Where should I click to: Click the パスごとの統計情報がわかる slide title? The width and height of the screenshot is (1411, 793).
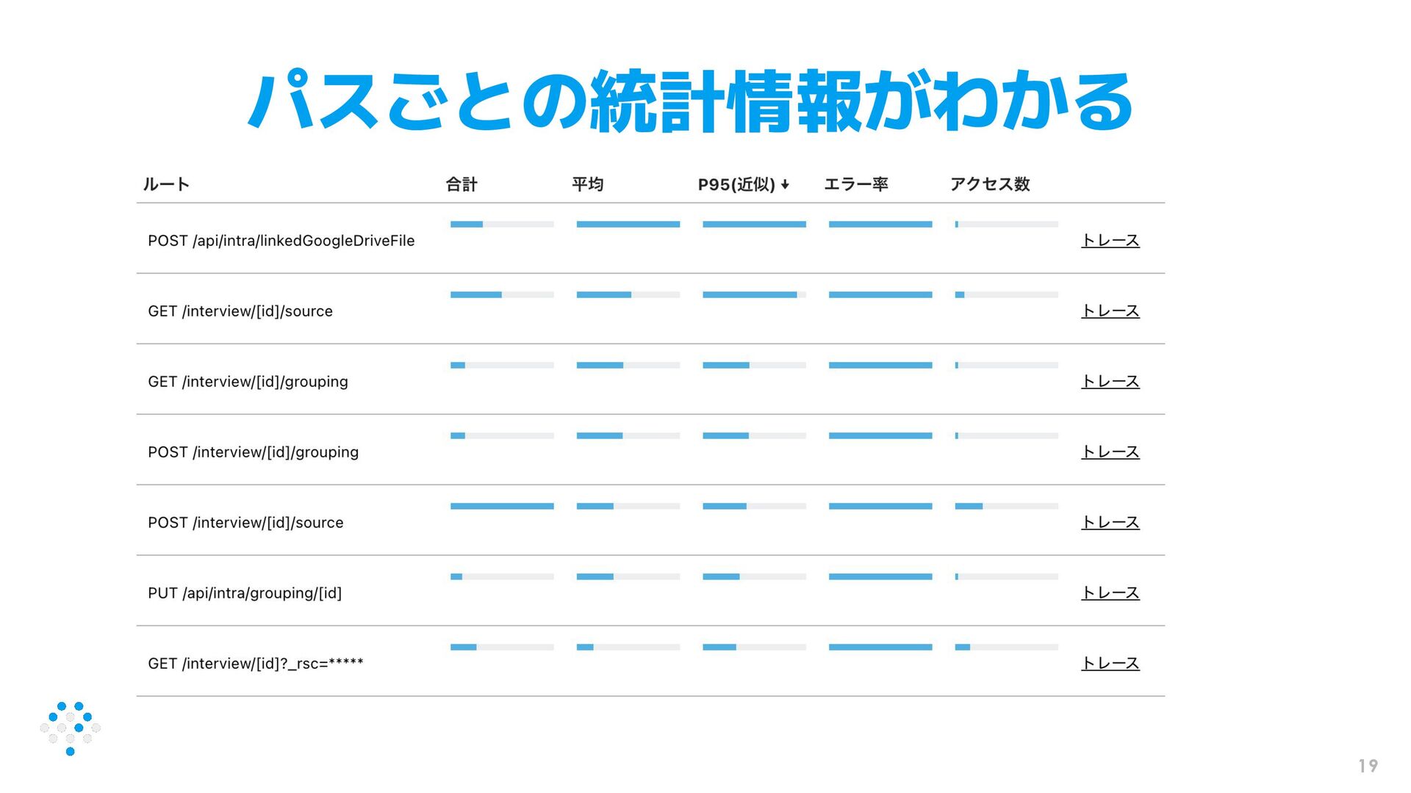click(x=691, y=101)
